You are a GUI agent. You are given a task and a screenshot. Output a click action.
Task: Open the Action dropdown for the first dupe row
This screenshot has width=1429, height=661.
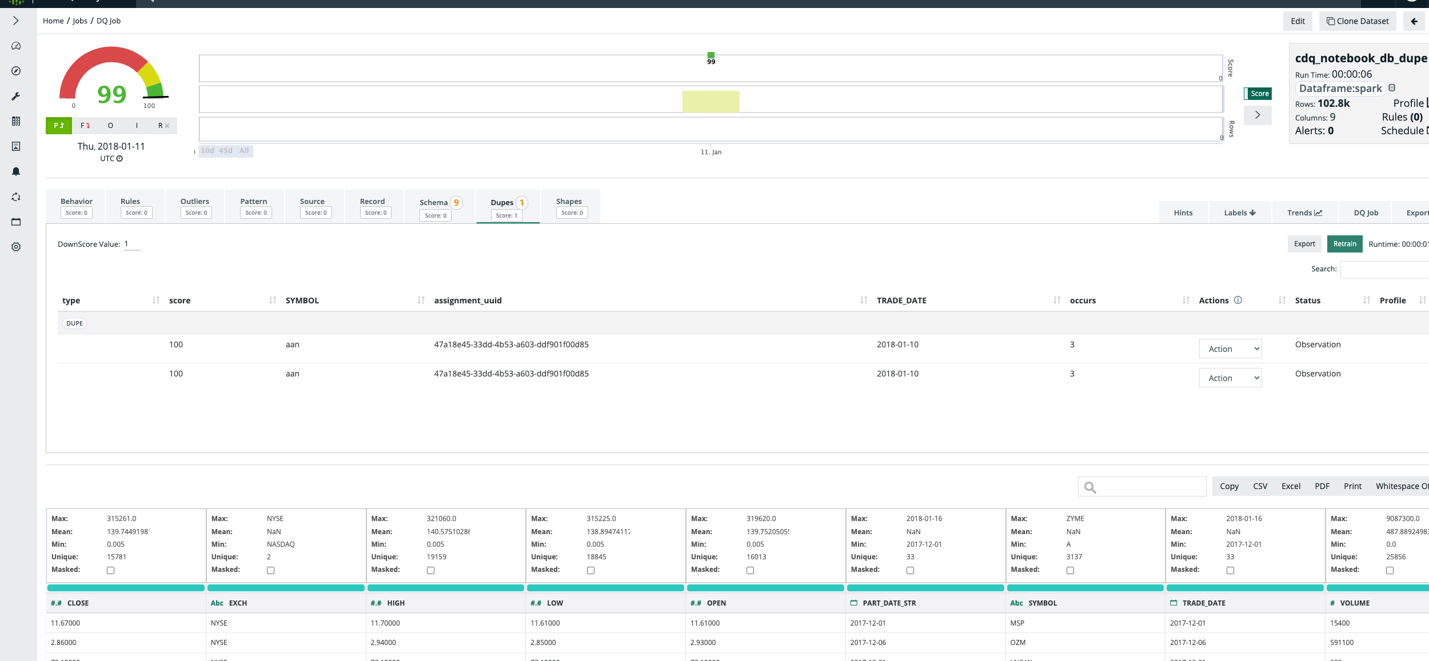[x=1230, y=348]
